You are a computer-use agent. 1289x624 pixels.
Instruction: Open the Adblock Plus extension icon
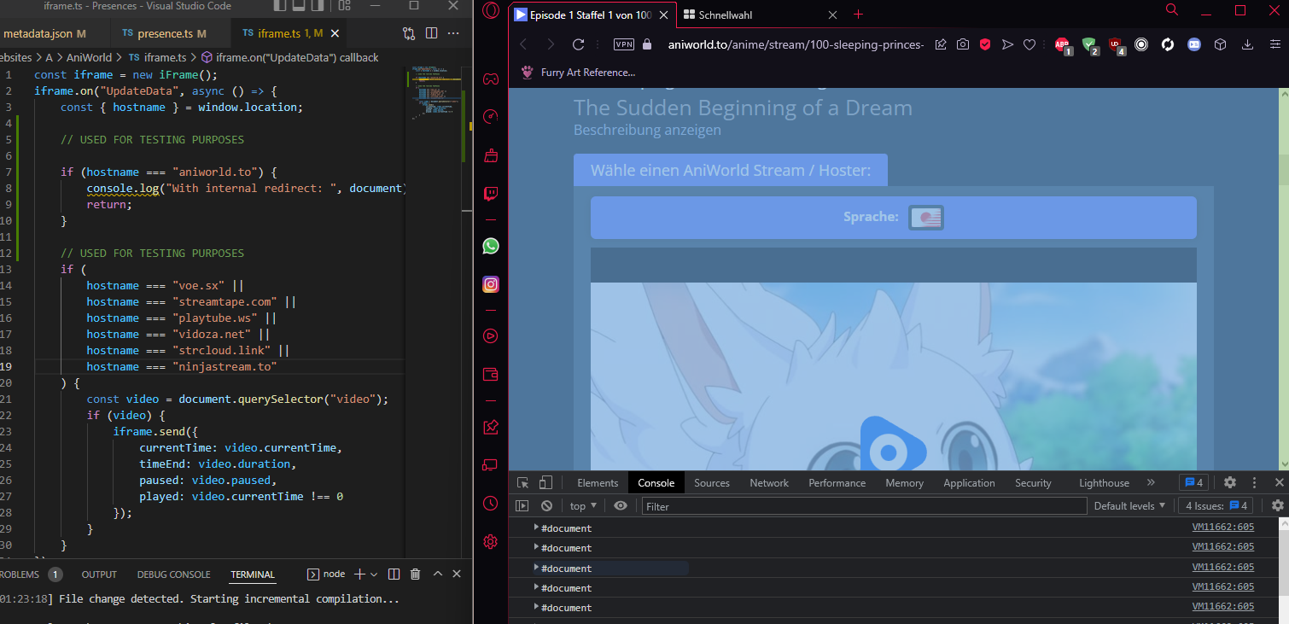coord(1063,45)
